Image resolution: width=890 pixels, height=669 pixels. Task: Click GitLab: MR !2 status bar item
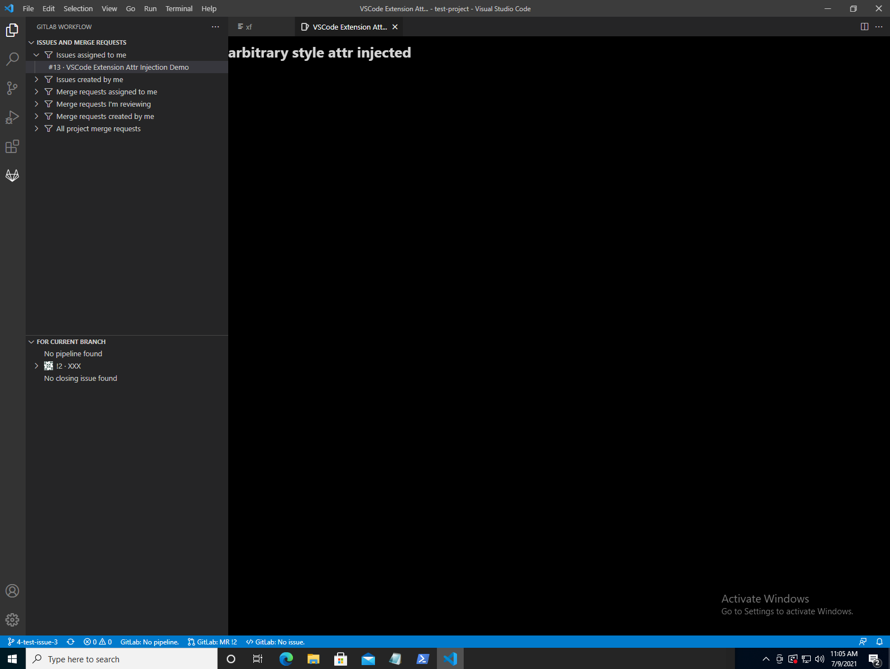213,642
